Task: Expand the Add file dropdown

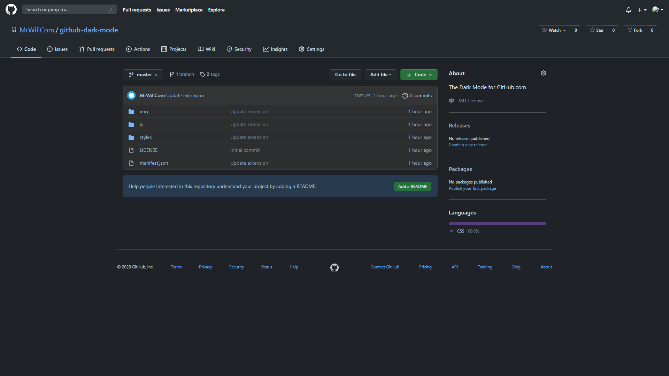Action: (381, 75)
